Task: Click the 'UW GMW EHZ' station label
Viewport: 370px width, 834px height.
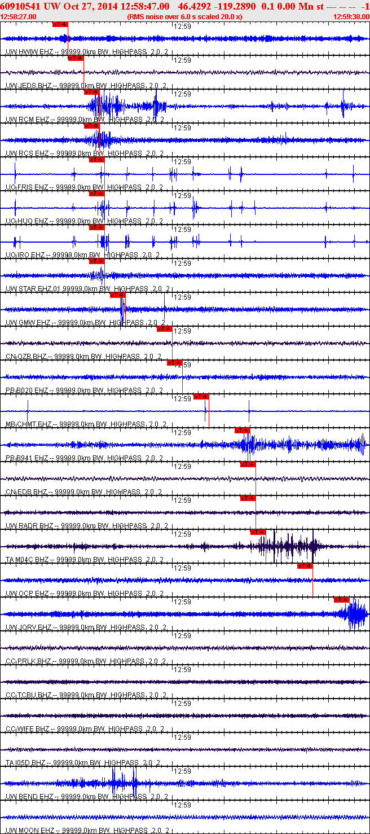Action: pyautogui.click(x=27, y=323)
